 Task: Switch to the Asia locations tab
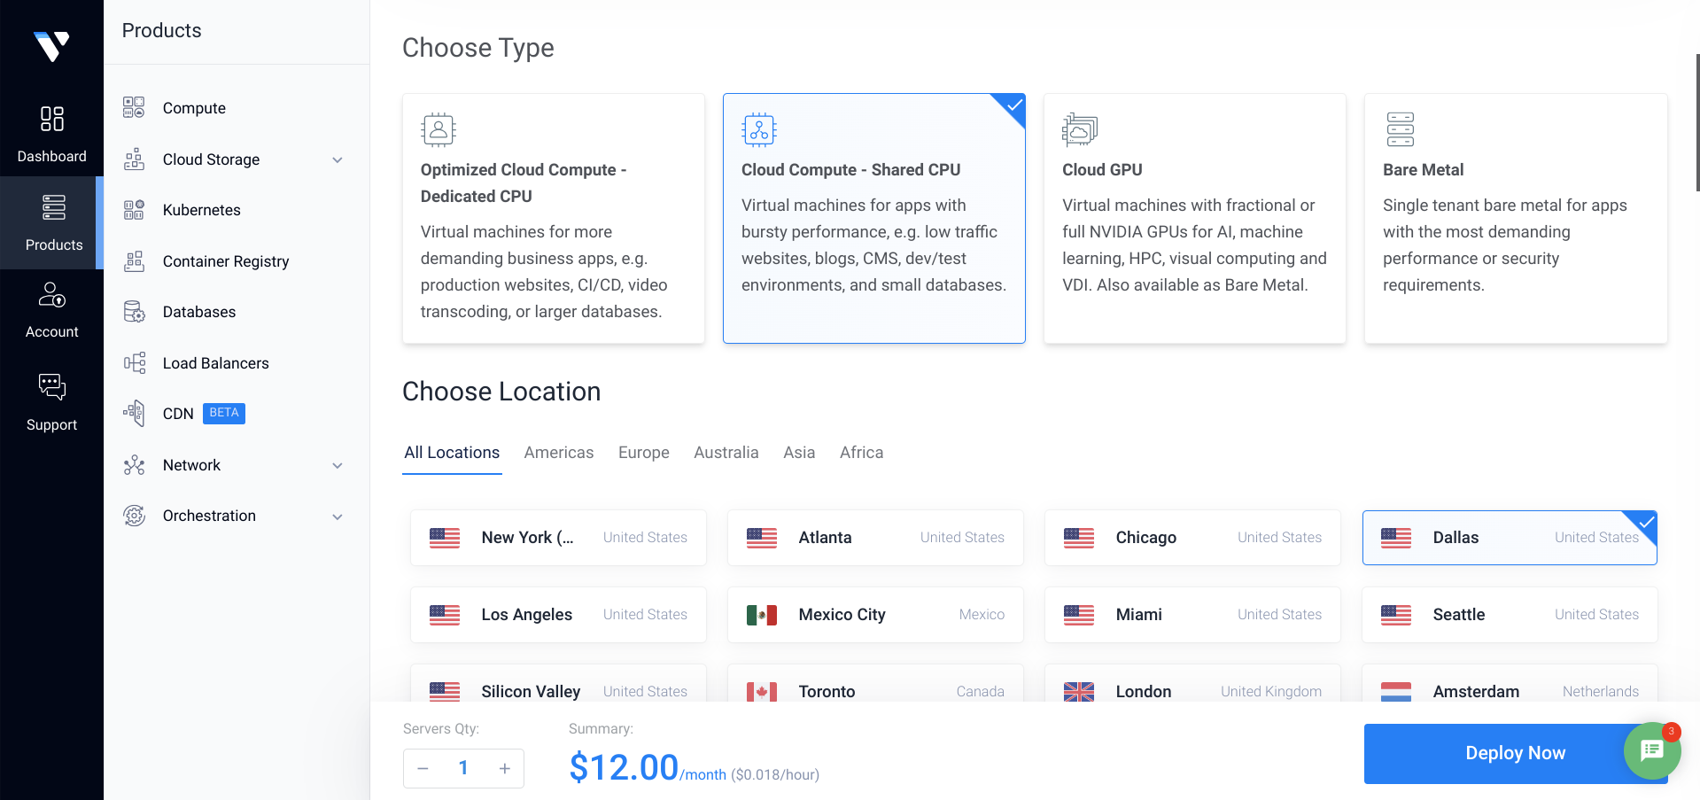799,453
